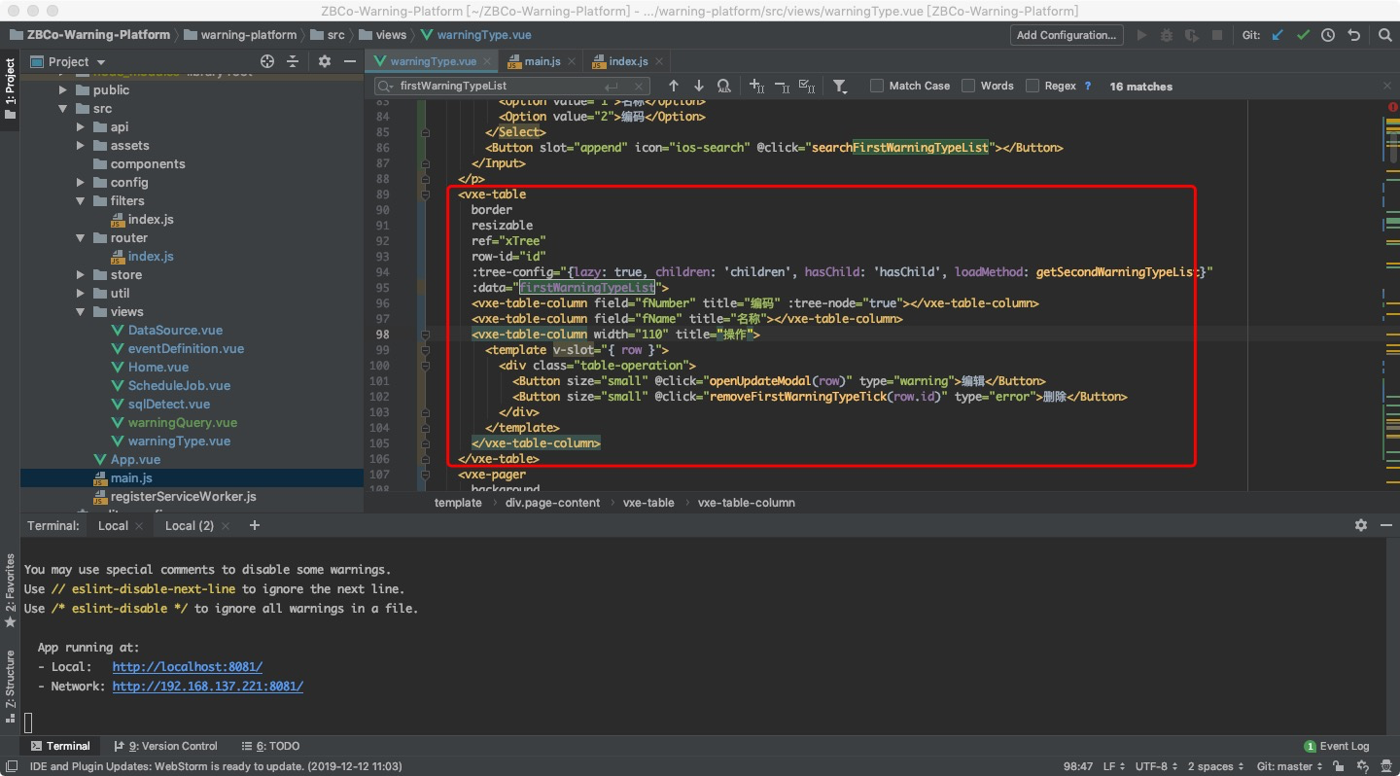Open UTF-8 encoding selector
The width and height of the screenshot is (1400, 776).
(x=1157, y=766)
